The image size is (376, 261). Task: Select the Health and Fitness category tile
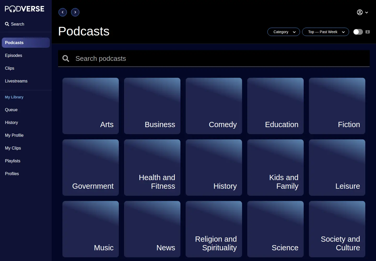[x=152, y=168]
